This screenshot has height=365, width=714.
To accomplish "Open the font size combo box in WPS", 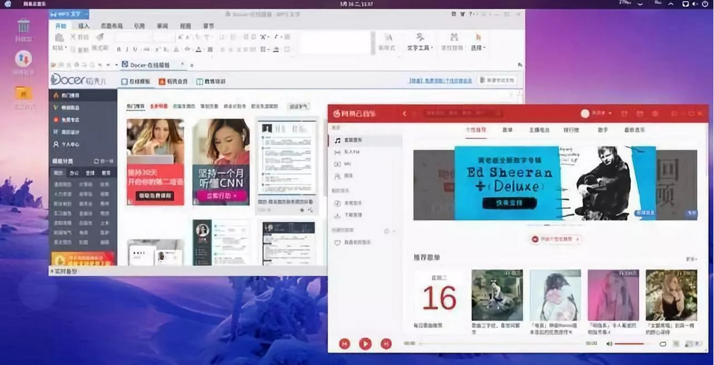I will pyautogui.click(x=163, y=37).
